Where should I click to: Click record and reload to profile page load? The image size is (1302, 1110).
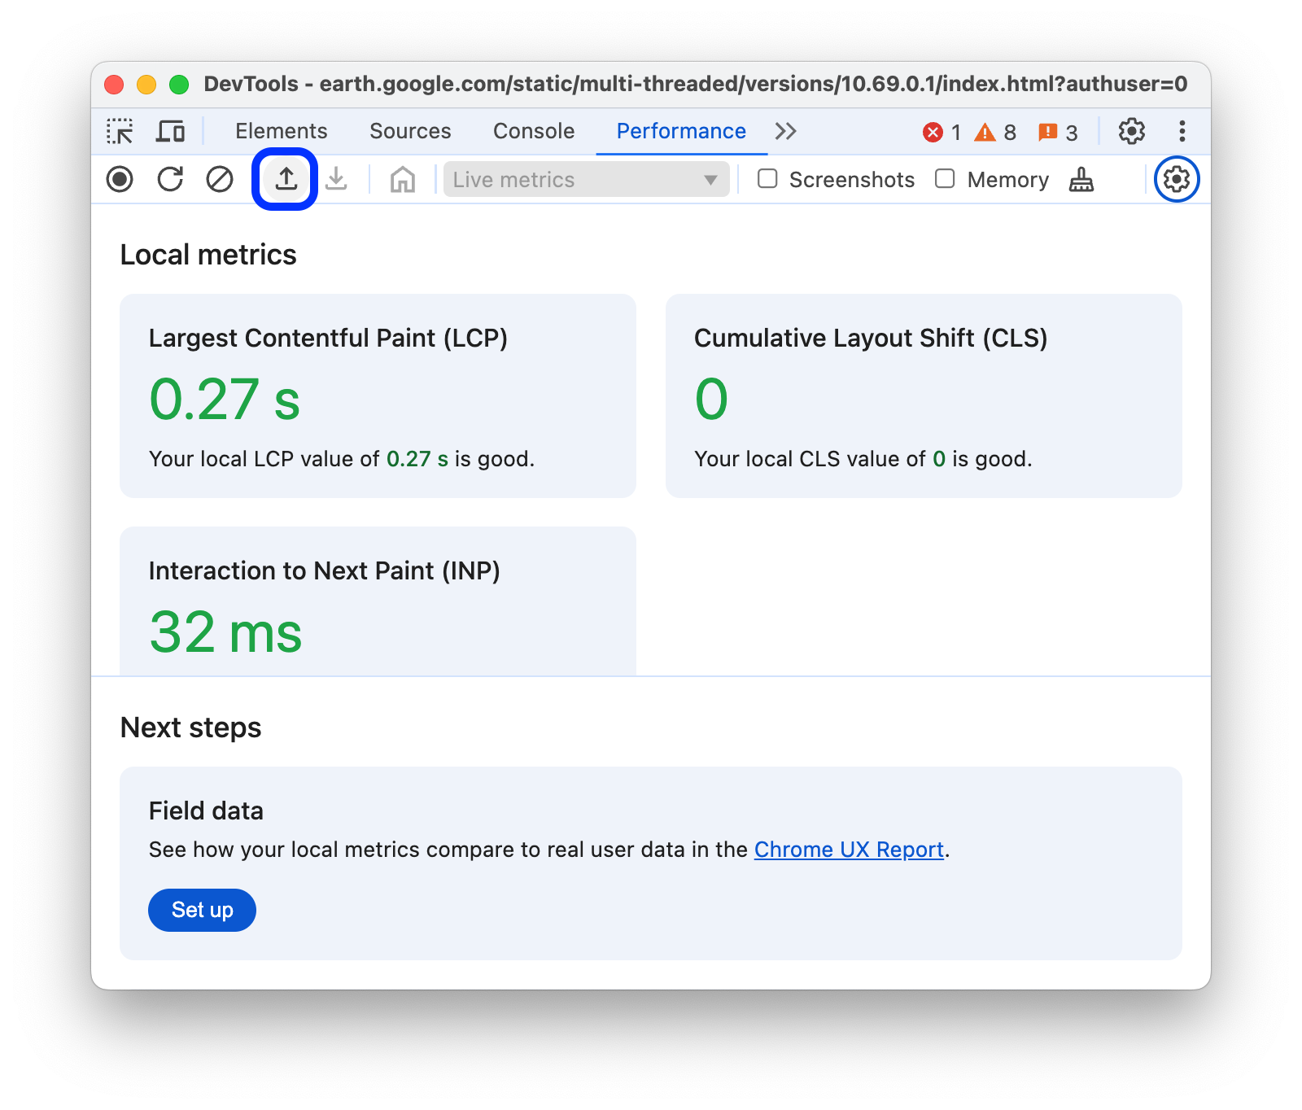pyautogui.click(x=170, y=180)
